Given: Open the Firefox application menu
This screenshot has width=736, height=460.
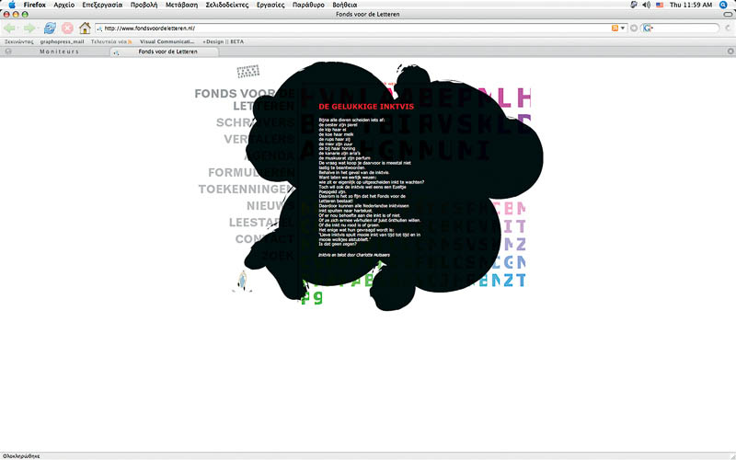Looking at the screenshot, I should 34,5.
